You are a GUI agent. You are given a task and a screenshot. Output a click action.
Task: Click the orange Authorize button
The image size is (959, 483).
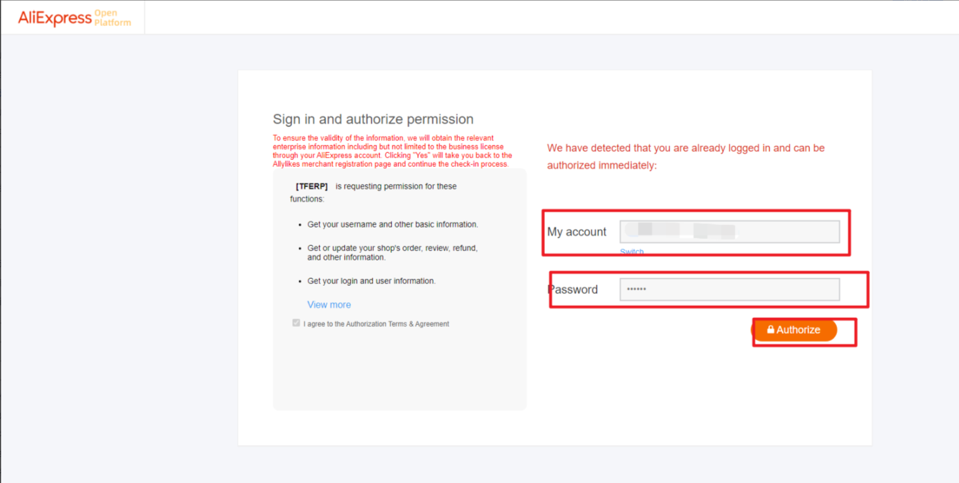794,330
